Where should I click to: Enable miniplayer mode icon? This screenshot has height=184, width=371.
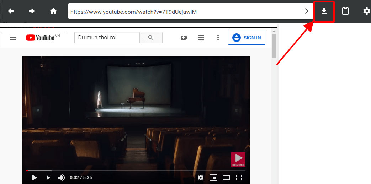[x=213, y=177]
